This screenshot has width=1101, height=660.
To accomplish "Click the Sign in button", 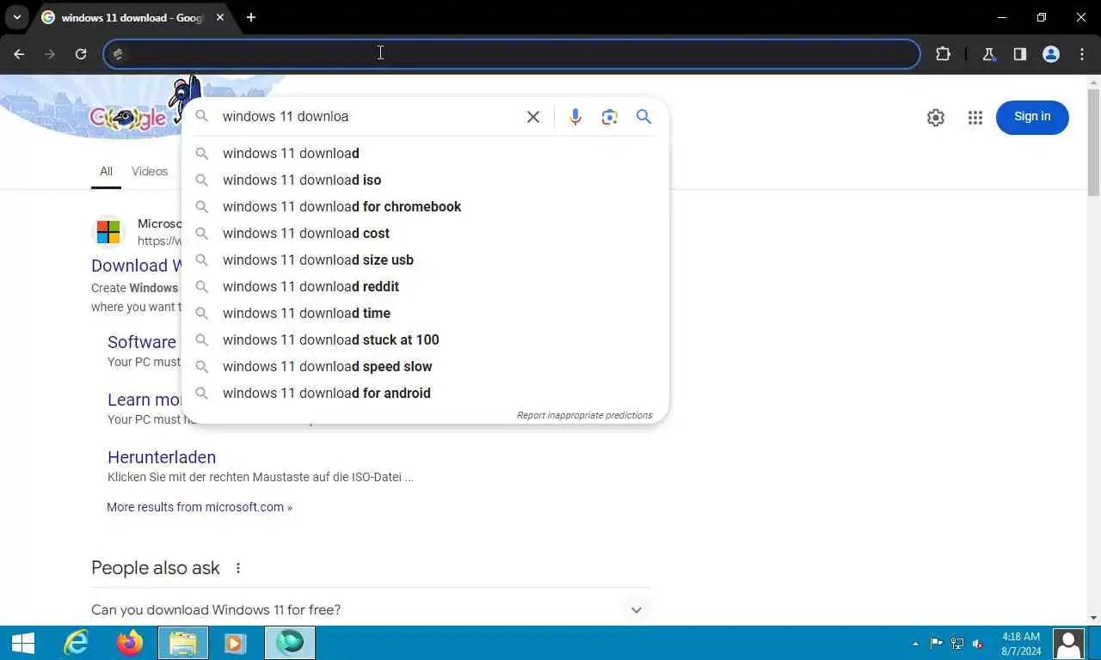I will 1032,117.
